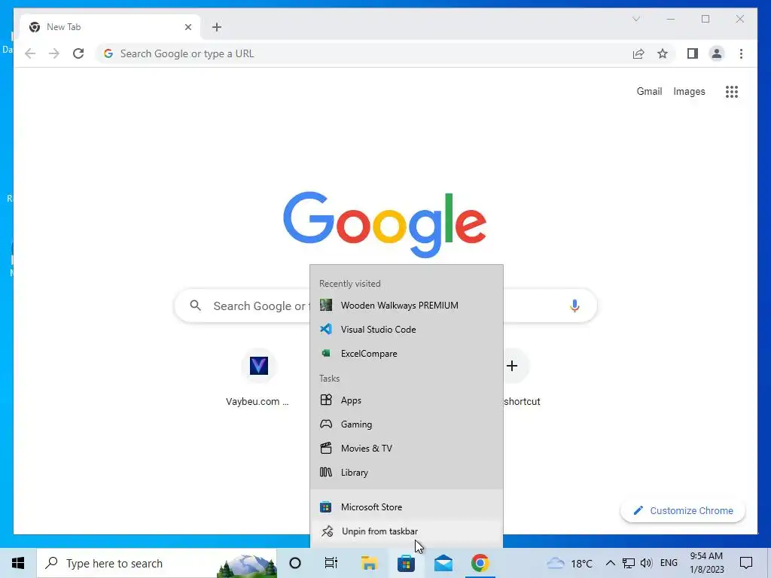771x578 pixels.
Task: Share this page via share icon
Action: [x=638, y=53]
